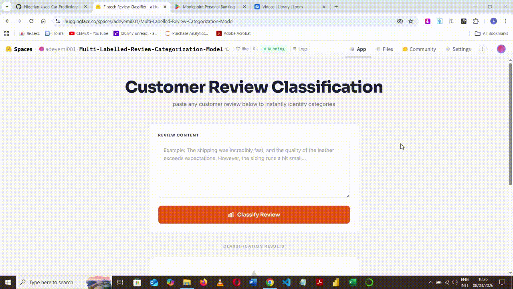The width and height of the screenshot is (513, 289).
Task: Open a new browser tab
Action: pos(336,7)
